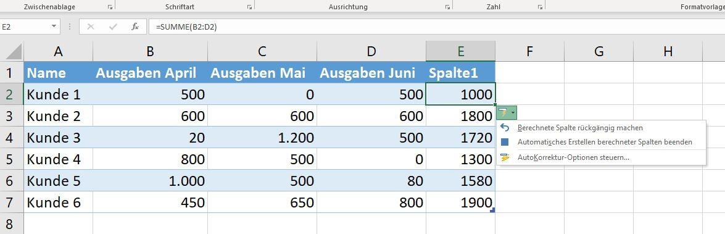Screen dimensions: 725x234
Task: Select row 4 header
Action: (x=12, y=137)
